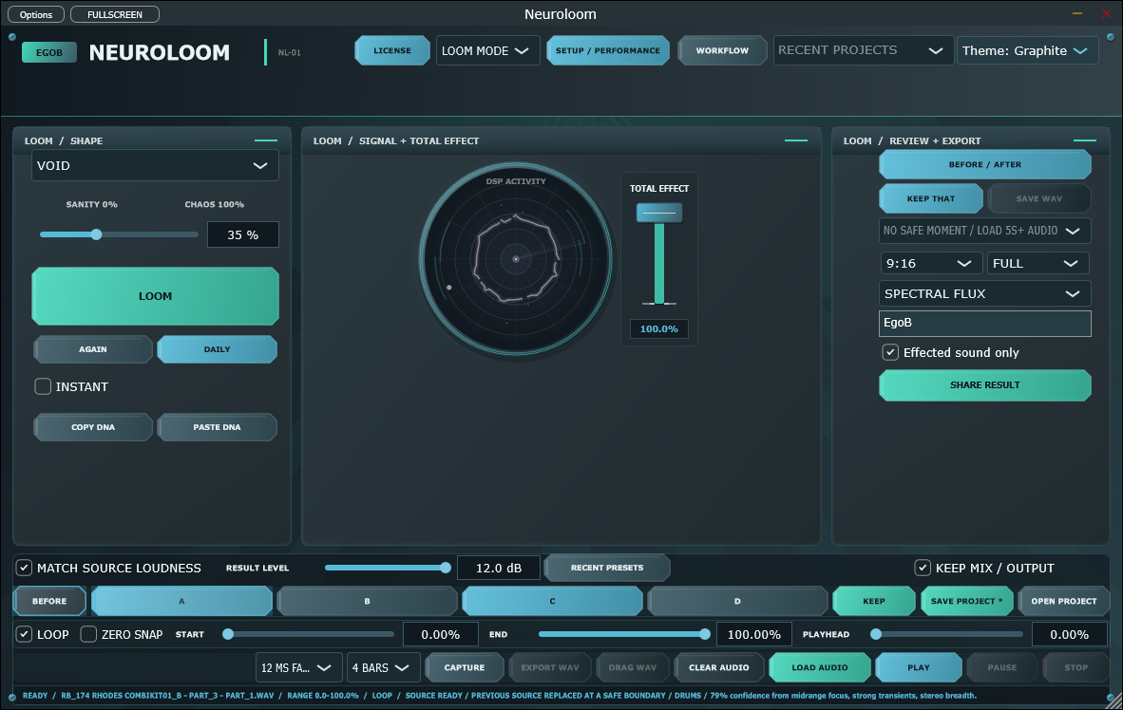Screen dimensions: 1123x710
Task: Click the loop END slider handle
Action: [705, 634]
